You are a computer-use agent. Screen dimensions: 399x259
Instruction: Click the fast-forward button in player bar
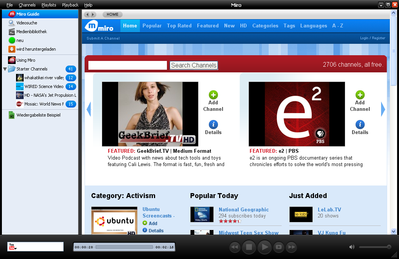click(x=292, y=247)
